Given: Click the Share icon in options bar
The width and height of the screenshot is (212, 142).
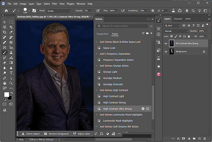Looking at the screenshot, I should coord(179,11).
